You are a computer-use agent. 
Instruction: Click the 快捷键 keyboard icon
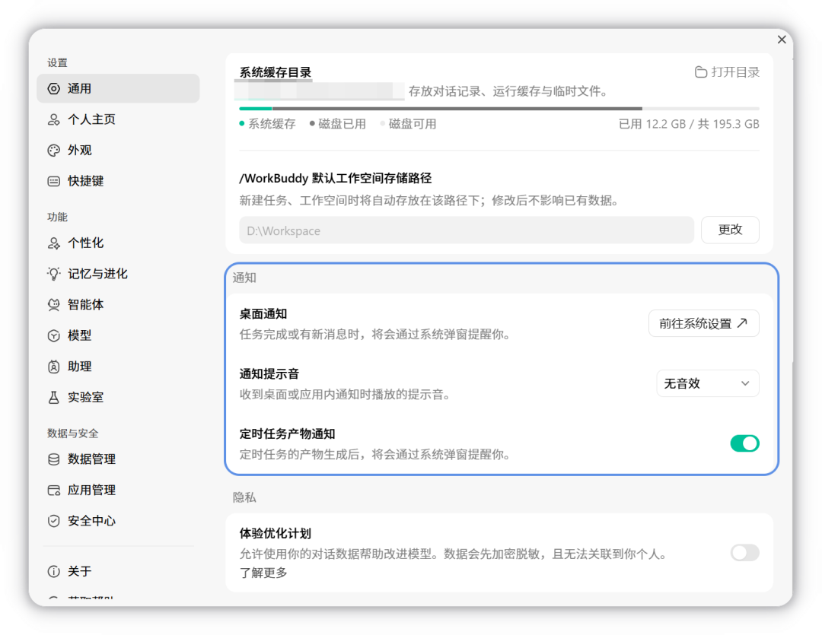53,181
